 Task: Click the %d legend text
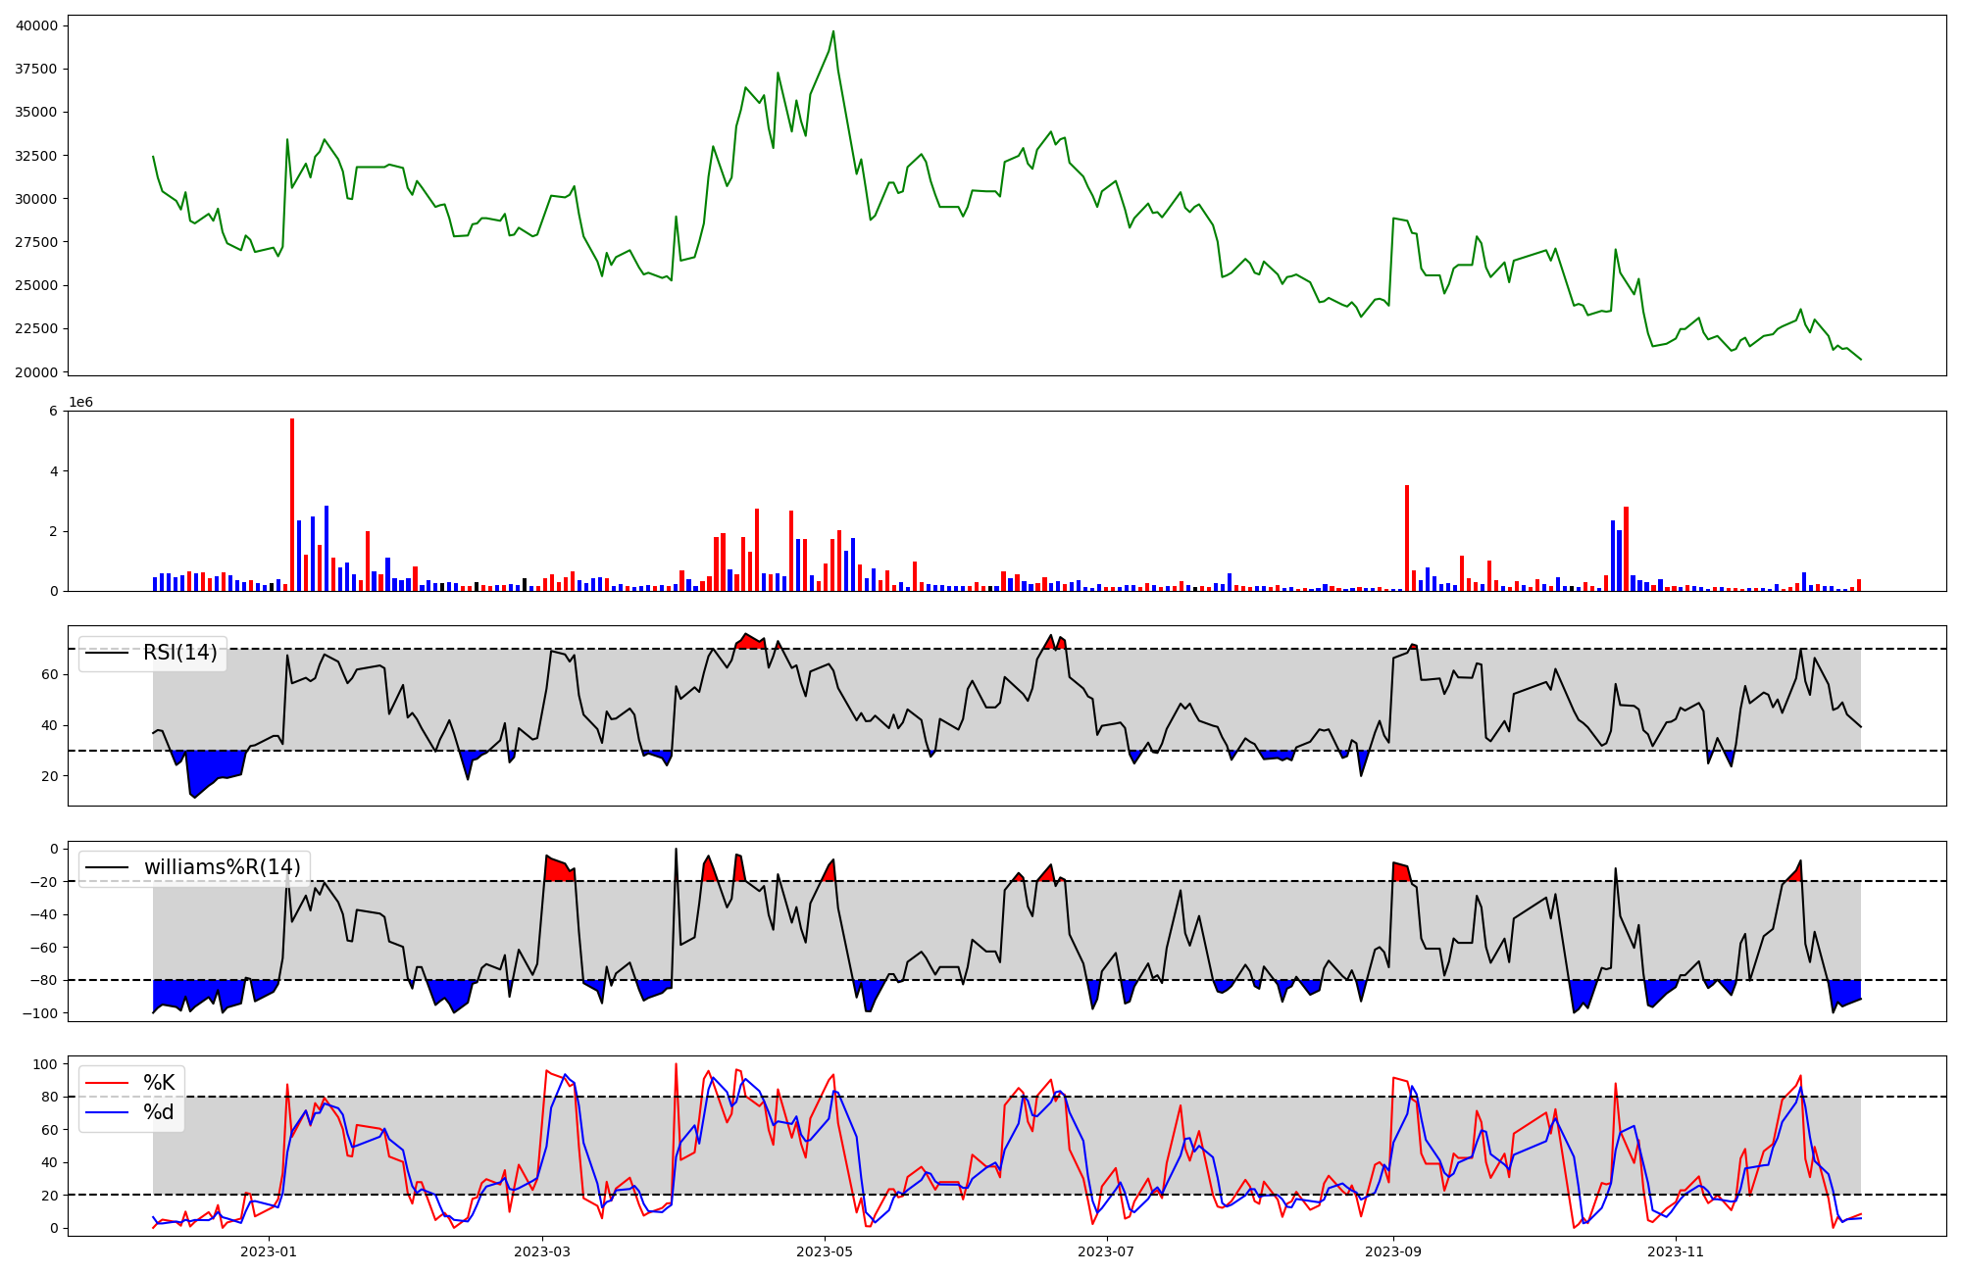(x=159, y=1112)
